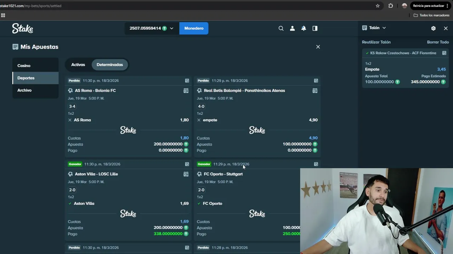Open Todos los marcadores folder
Viewport: 453px width, 254px height.
point(431,15)
